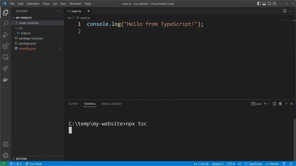Viewport: 296px width, 166px height.
Task: Open the Help menu
Action: (x=87, y=4)
